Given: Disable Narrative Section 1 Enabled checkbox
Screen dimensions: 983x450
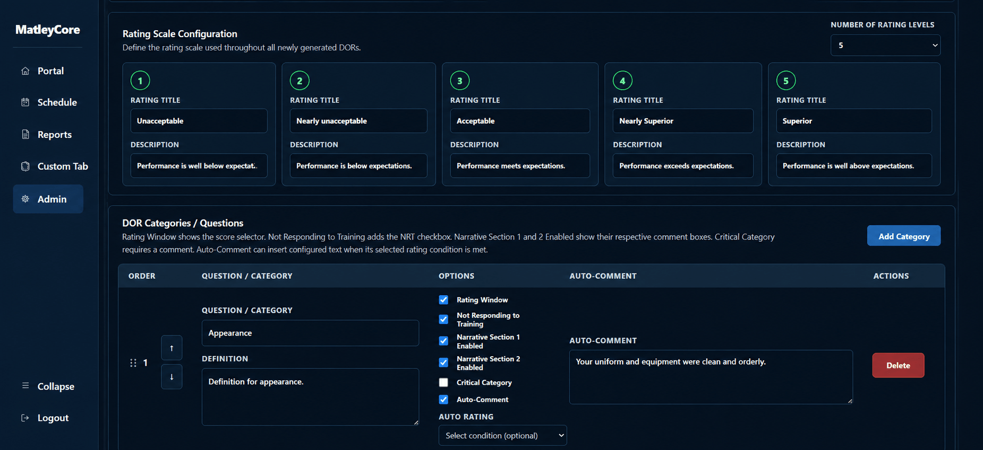Looking at the screenshot, I should click(443, 341).
